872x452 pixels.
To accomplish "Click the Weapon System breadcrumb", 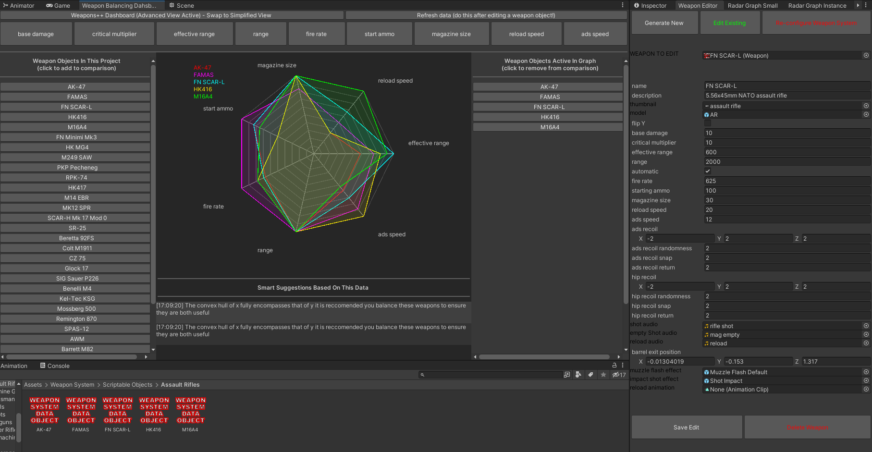I will (73, 385).
